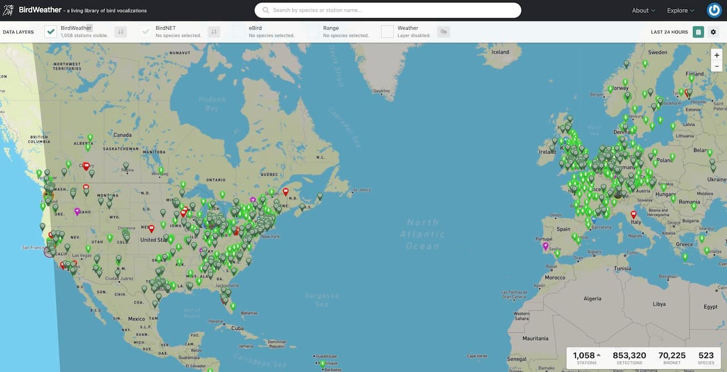Click the BirdWeather site title link
727x372 pixels.
point(40,10)
